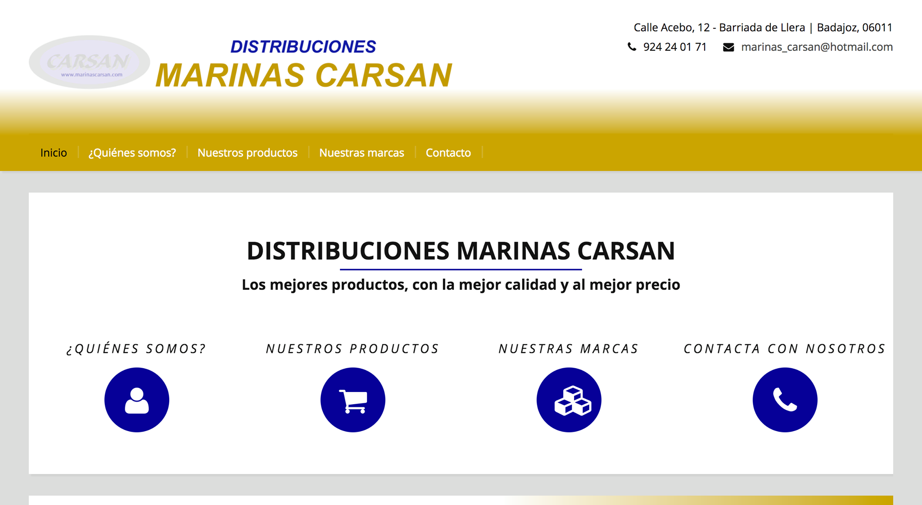Image resolution: width=922 pixels, height=505 pixels.
Task: Open ¿Quiénes somos? menu item
Action: [132, 153]
